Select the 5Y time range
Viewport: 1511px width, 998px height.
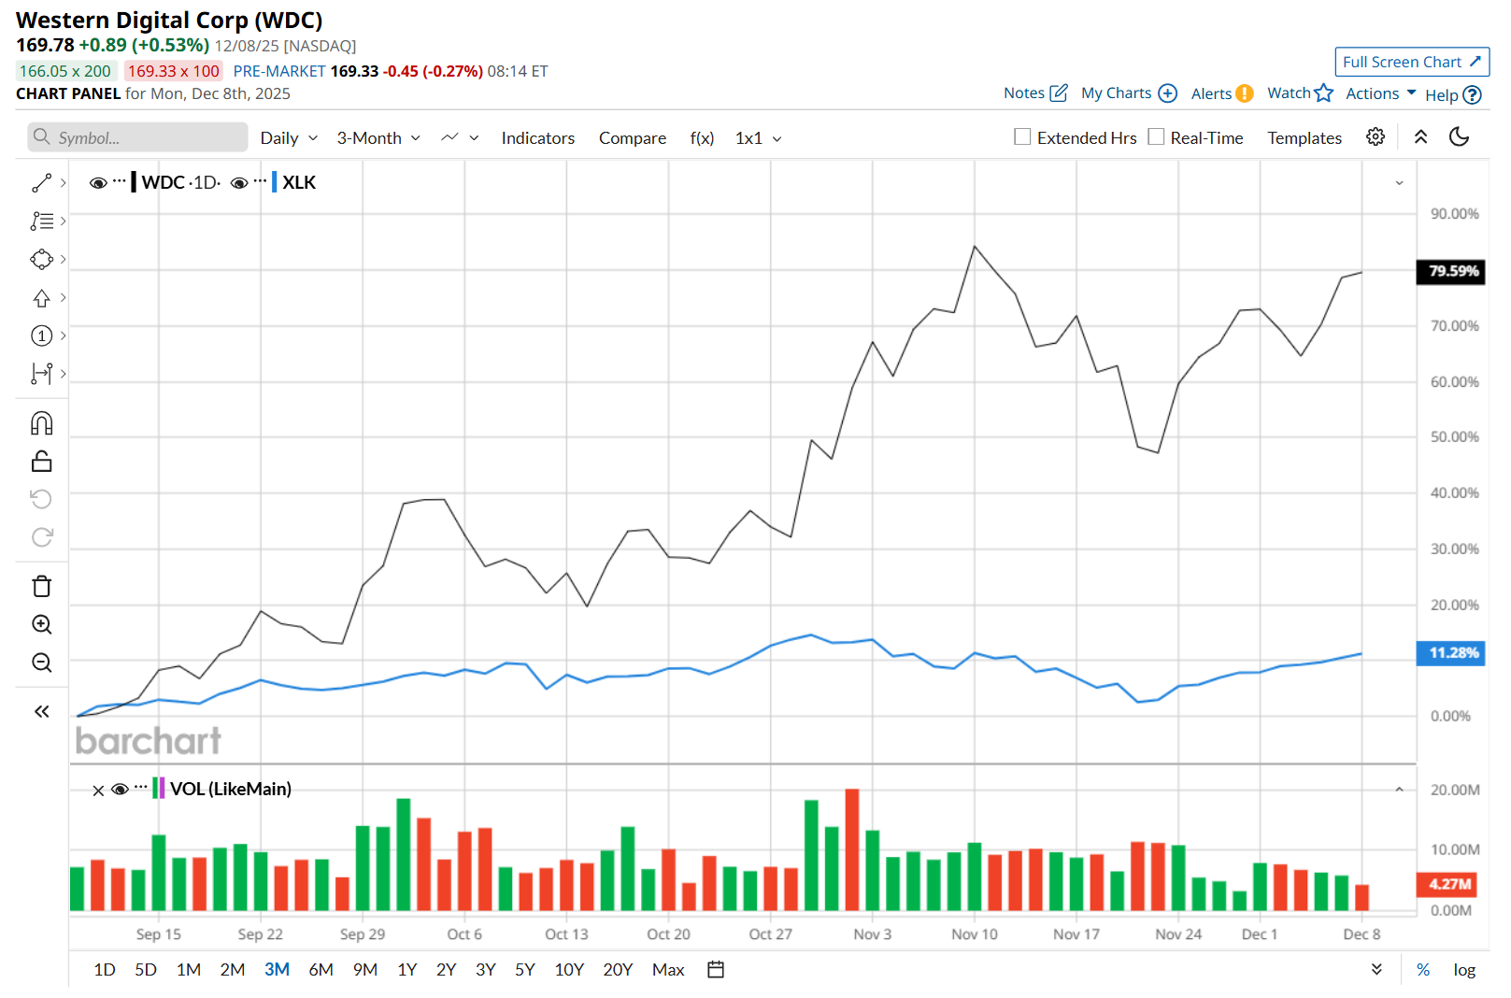525,970
